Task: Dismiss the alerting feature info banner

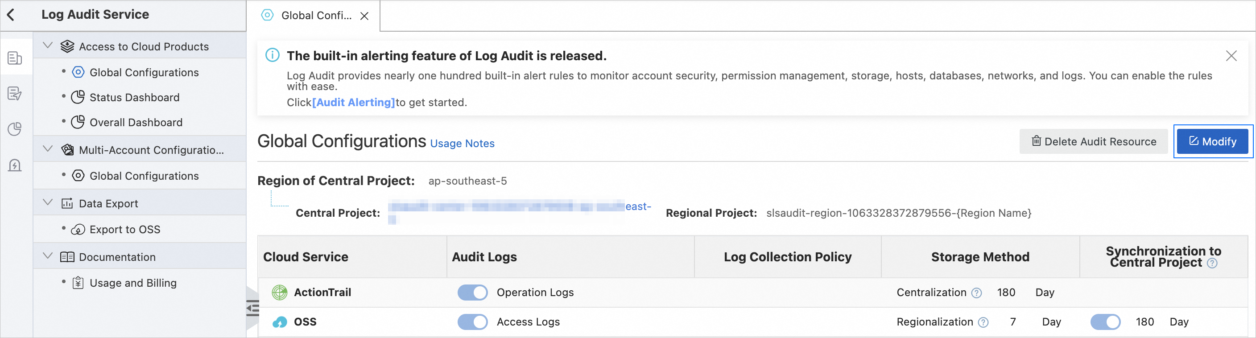Action: (x=1231, y=56)
